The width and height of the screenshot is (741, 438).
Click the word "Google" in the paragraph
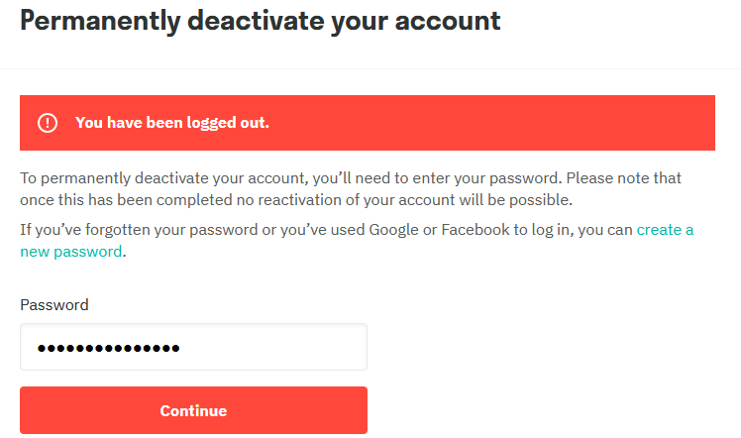coord(393,230)
